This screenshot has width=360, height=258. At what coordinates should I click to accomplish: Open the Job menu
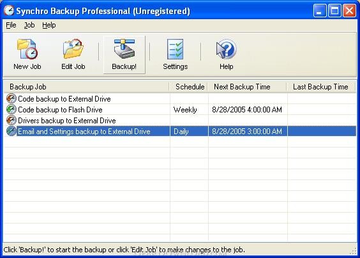29,25
